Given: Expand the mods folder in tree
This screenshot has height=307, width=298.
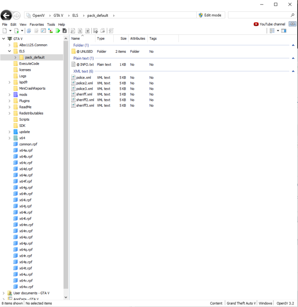Looking at the screenshot, I should pyautogui.click(x=9, y=95).
